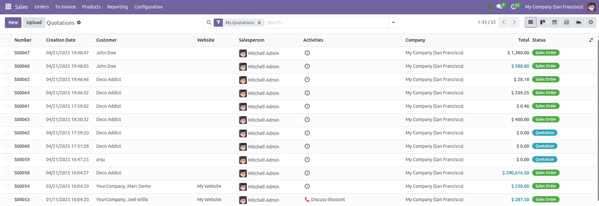Click the Sales app title
The height and width of the screenshot is (206, 599).
[21, 7]
